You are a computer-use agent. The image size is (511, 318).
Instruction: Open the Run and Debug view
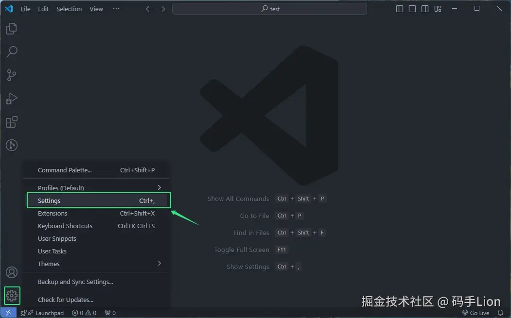(x=11, y=99)
